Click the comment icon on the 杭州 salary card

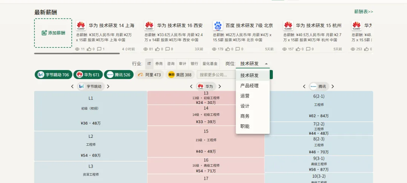pyautogui.click(x=308, y=49)
